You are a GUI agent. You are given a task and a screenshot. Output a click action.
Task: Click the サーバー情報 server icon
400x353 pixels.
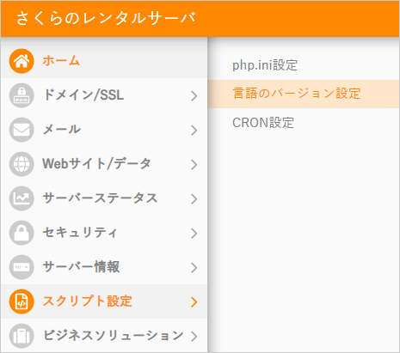(x=22, y=267)
